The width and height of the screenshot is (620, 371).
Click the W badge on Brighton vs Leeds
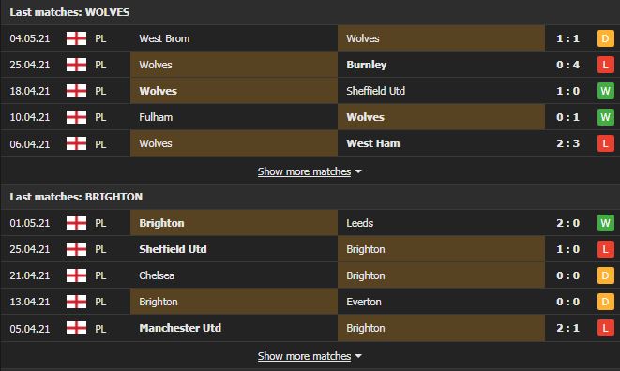pyautogui.click(x=605, y=223)
